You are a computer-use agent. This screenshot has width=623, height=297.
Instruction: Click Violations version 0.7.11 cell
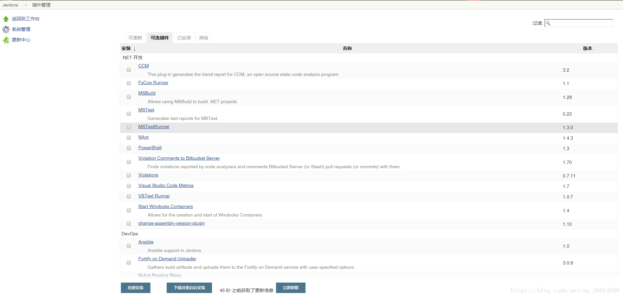pos(569,176)
